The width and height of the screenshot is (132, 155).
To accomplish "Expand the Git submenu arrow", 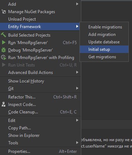I will tap(77, 88).
